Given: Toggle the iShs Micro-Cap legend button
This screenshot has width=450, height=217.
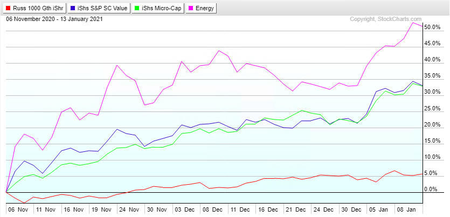Looking at the screenshot, I should coord(157,8).
